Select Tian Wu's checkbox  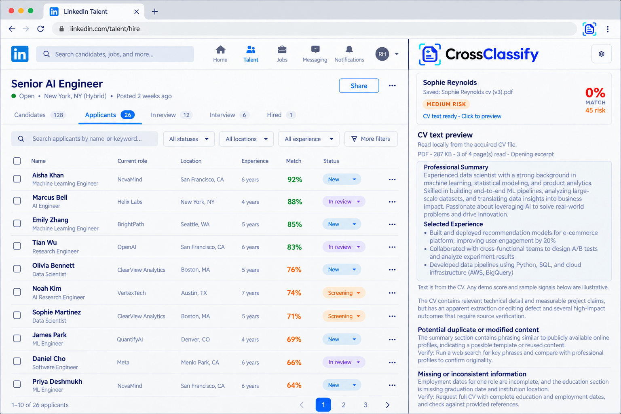pos(17,246)
